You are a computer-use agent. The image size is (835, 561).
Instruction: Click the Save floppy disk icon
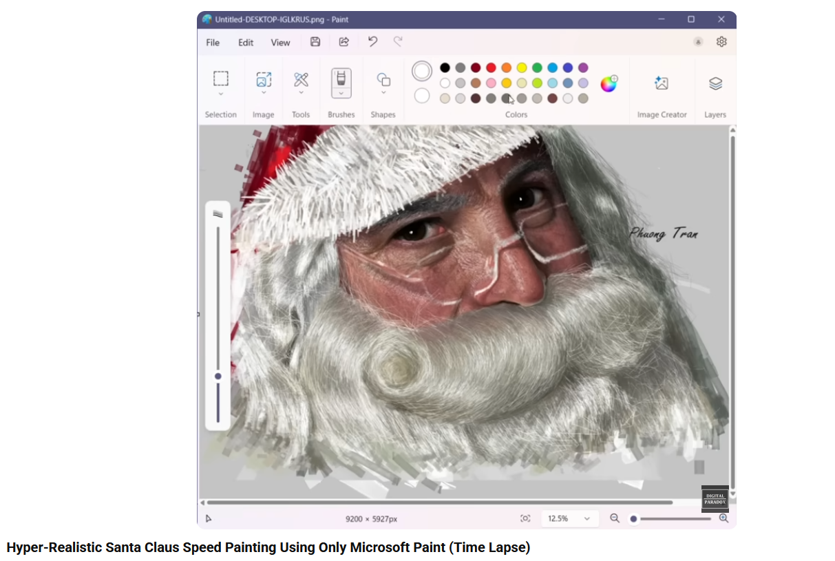tap(315, 42)
